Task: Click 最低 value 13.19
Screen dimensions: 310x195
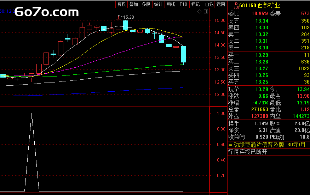Action: click(x=303, y=103)
